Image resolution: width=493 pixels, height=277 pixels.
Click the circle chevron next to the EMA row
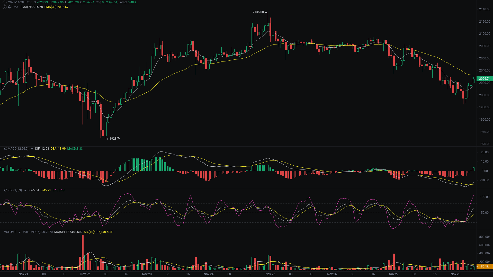pyautogui.click(x=4, y=7)
